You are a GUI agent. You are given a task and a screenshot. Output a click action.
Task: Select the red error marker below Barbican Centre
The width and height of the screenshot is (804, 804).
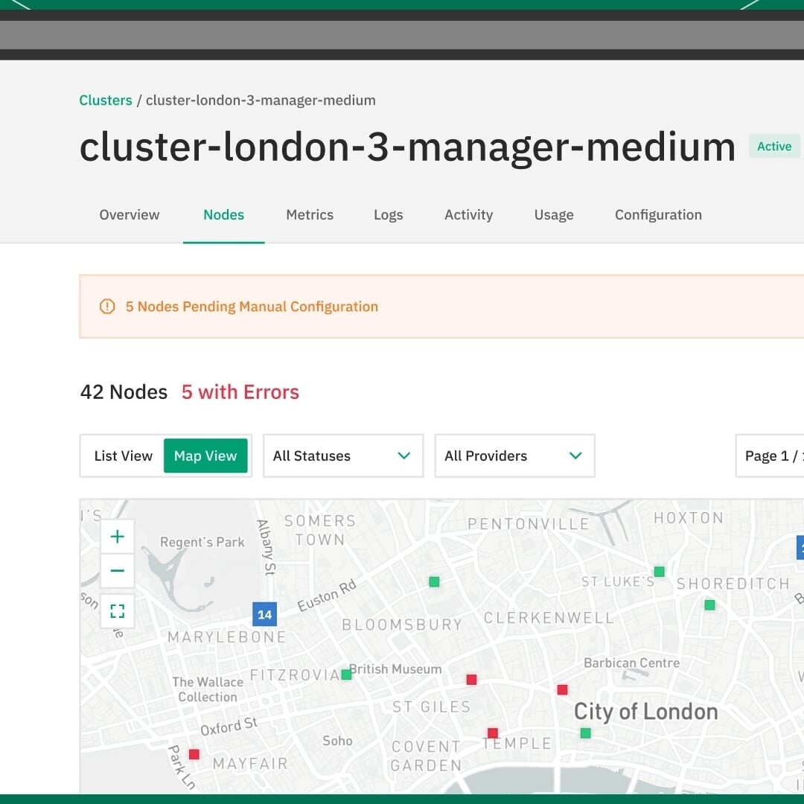click(x=563, y=689)
